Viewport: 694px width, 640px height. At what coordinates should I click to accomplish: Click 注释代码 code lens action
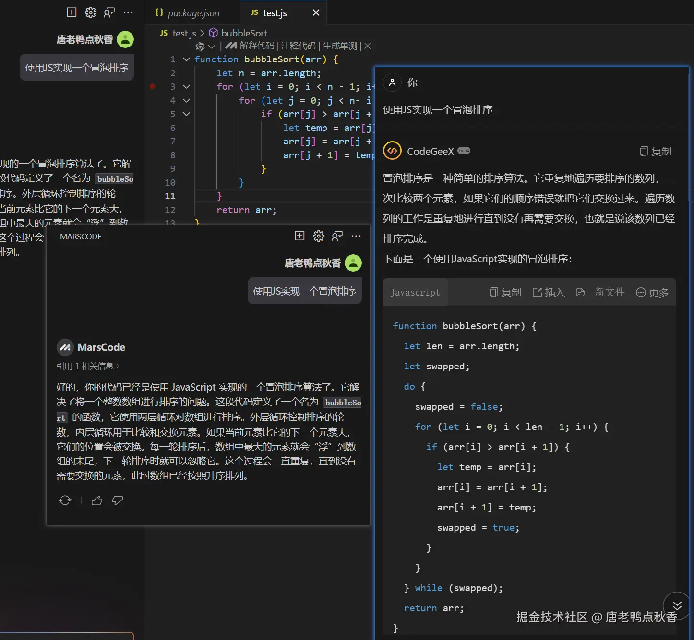point(298,46)
